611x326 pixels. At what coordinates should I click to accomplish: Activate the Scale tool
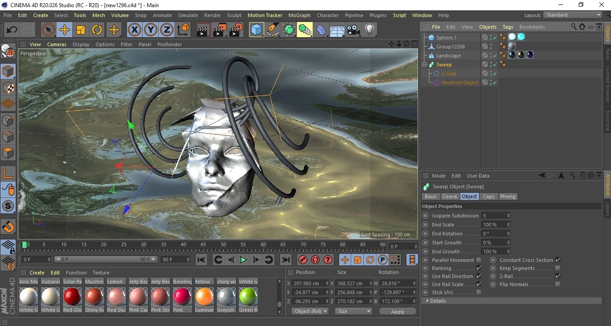81,30
